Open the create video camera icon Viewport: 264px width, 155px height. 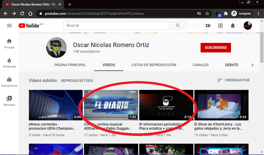pyautogui.click(x=208, y=26)
